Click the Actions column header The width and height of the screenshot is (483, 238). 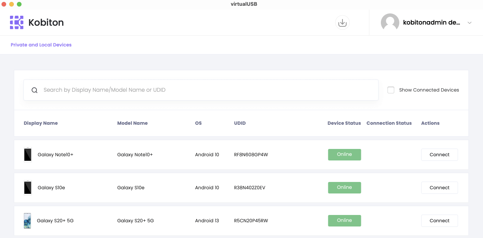(430, 123)
